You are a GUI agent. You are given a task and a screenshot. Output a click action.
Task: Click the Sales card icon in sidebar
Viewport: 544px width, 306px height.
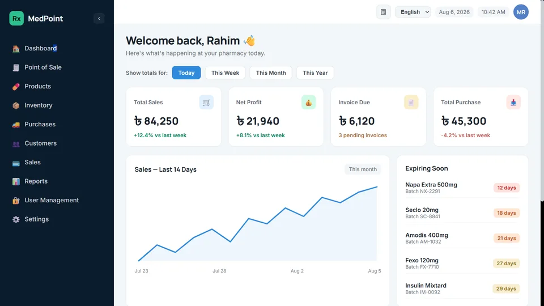tap(16, 163)
